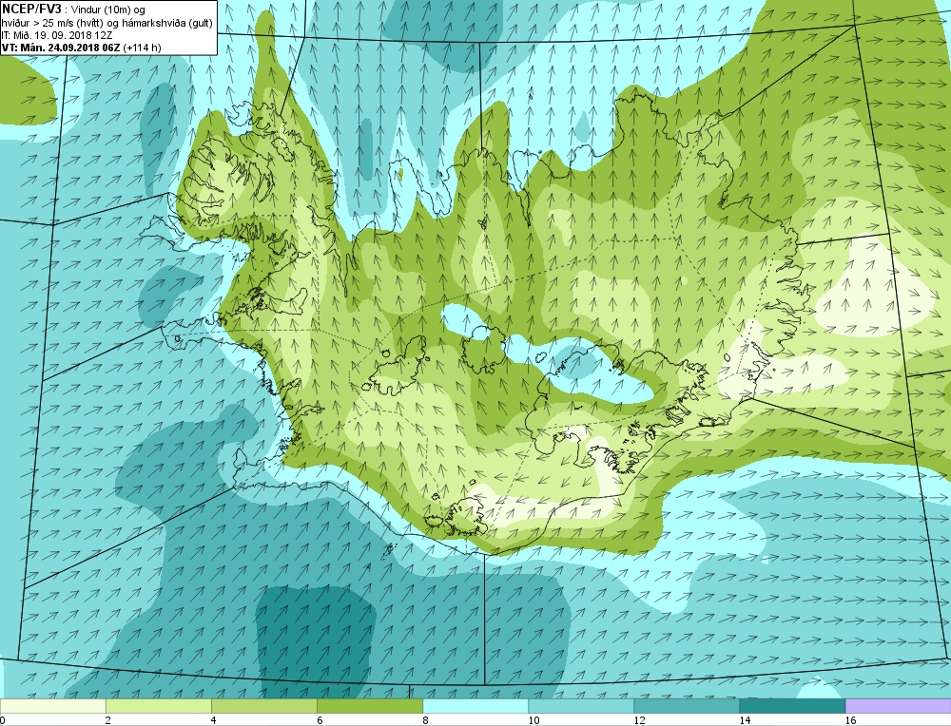Click the 'hviður > 25 m/s (hvítt)' text
951x726 pixels.
pos(51,22)
